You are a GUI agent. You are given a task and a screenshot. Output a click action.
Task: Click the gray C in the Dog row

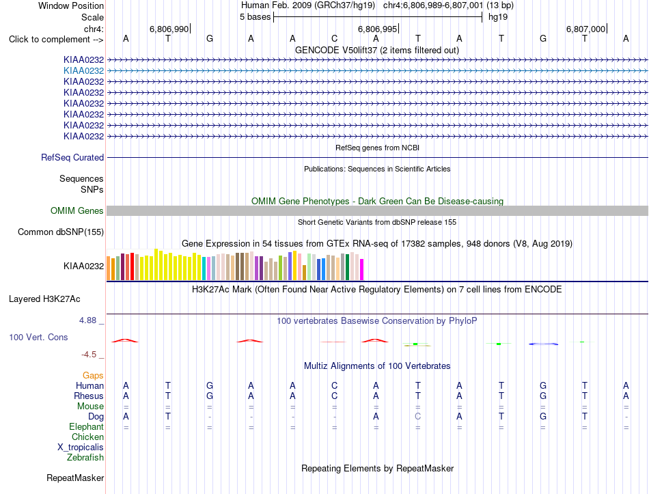[x=417, y=416]
